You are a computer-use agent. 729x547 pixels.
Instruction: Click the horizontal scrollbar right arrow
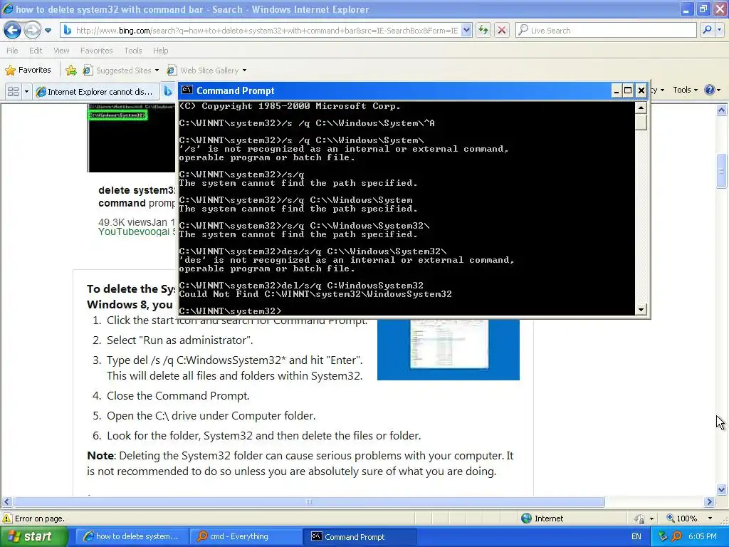(709, 501)
